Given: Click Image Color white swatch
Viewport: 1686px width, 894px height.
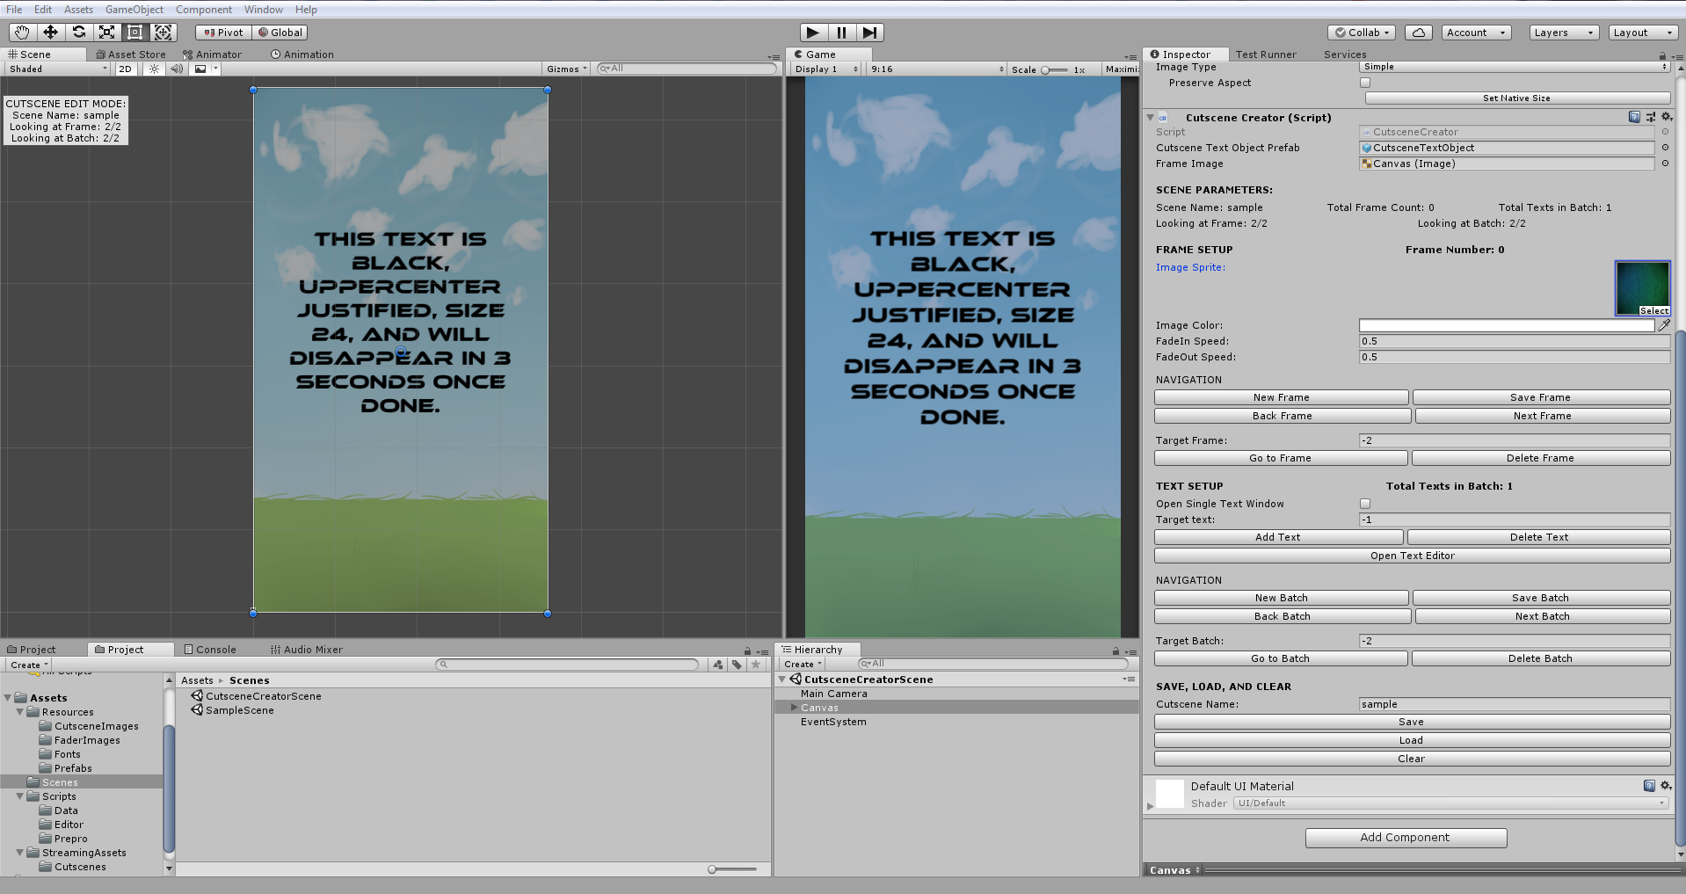Looking at the screenshot, I should pos(1507,325).
